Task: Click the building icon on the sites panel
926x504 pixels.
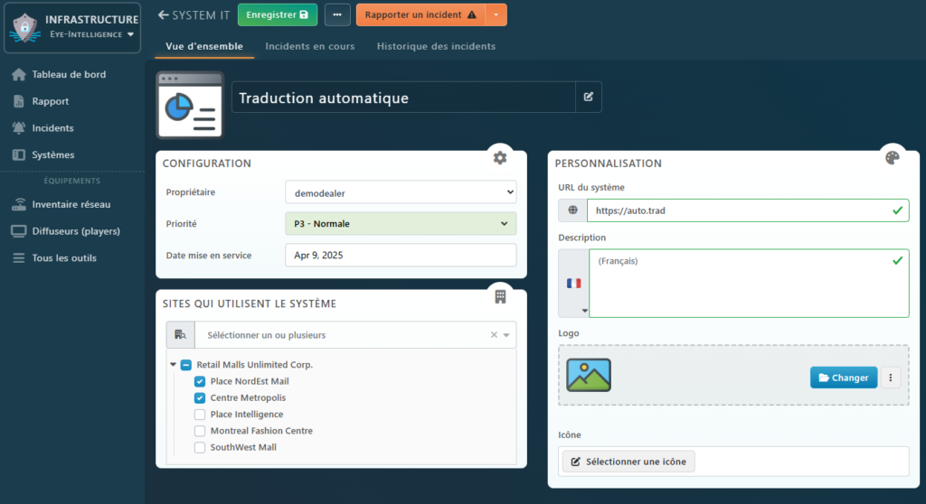Action: [500, 296]
